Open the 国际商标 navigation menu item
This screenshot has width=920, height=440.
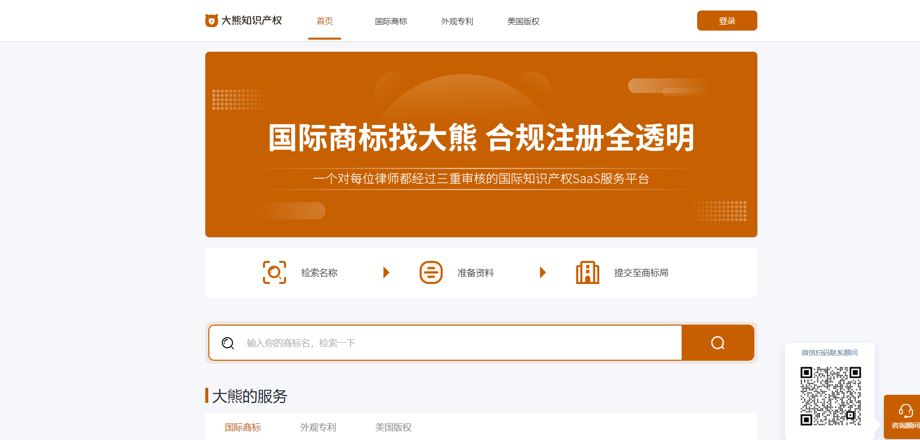[x=391, y=21]
